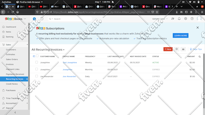The width and height of the screenshot is (205, 115).
Task: Open the Josephine monthly profile link
Action: pyautogui.click(x=67, y=70)
